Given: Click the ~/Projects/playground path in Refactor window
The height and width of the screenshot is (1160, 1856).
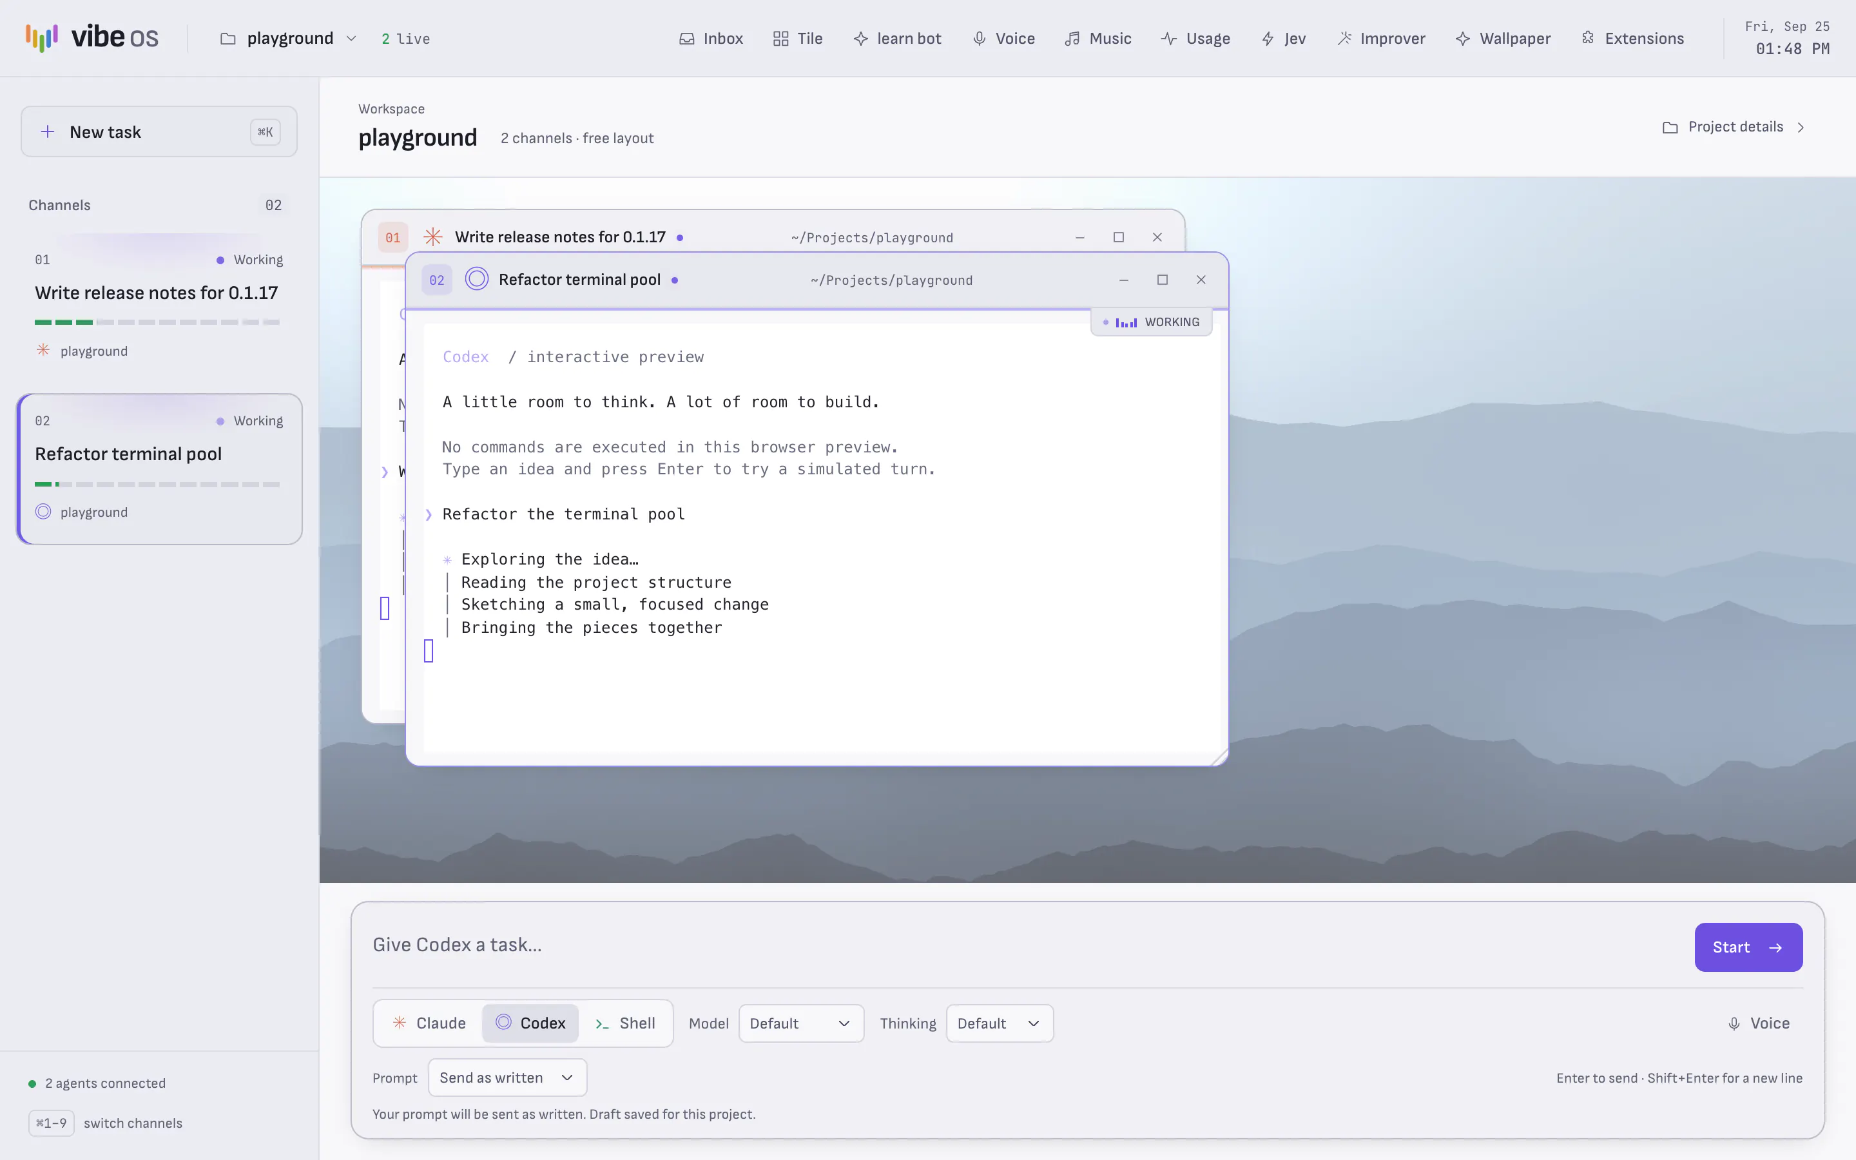Looking at the screenshot, I should point(891,280).
